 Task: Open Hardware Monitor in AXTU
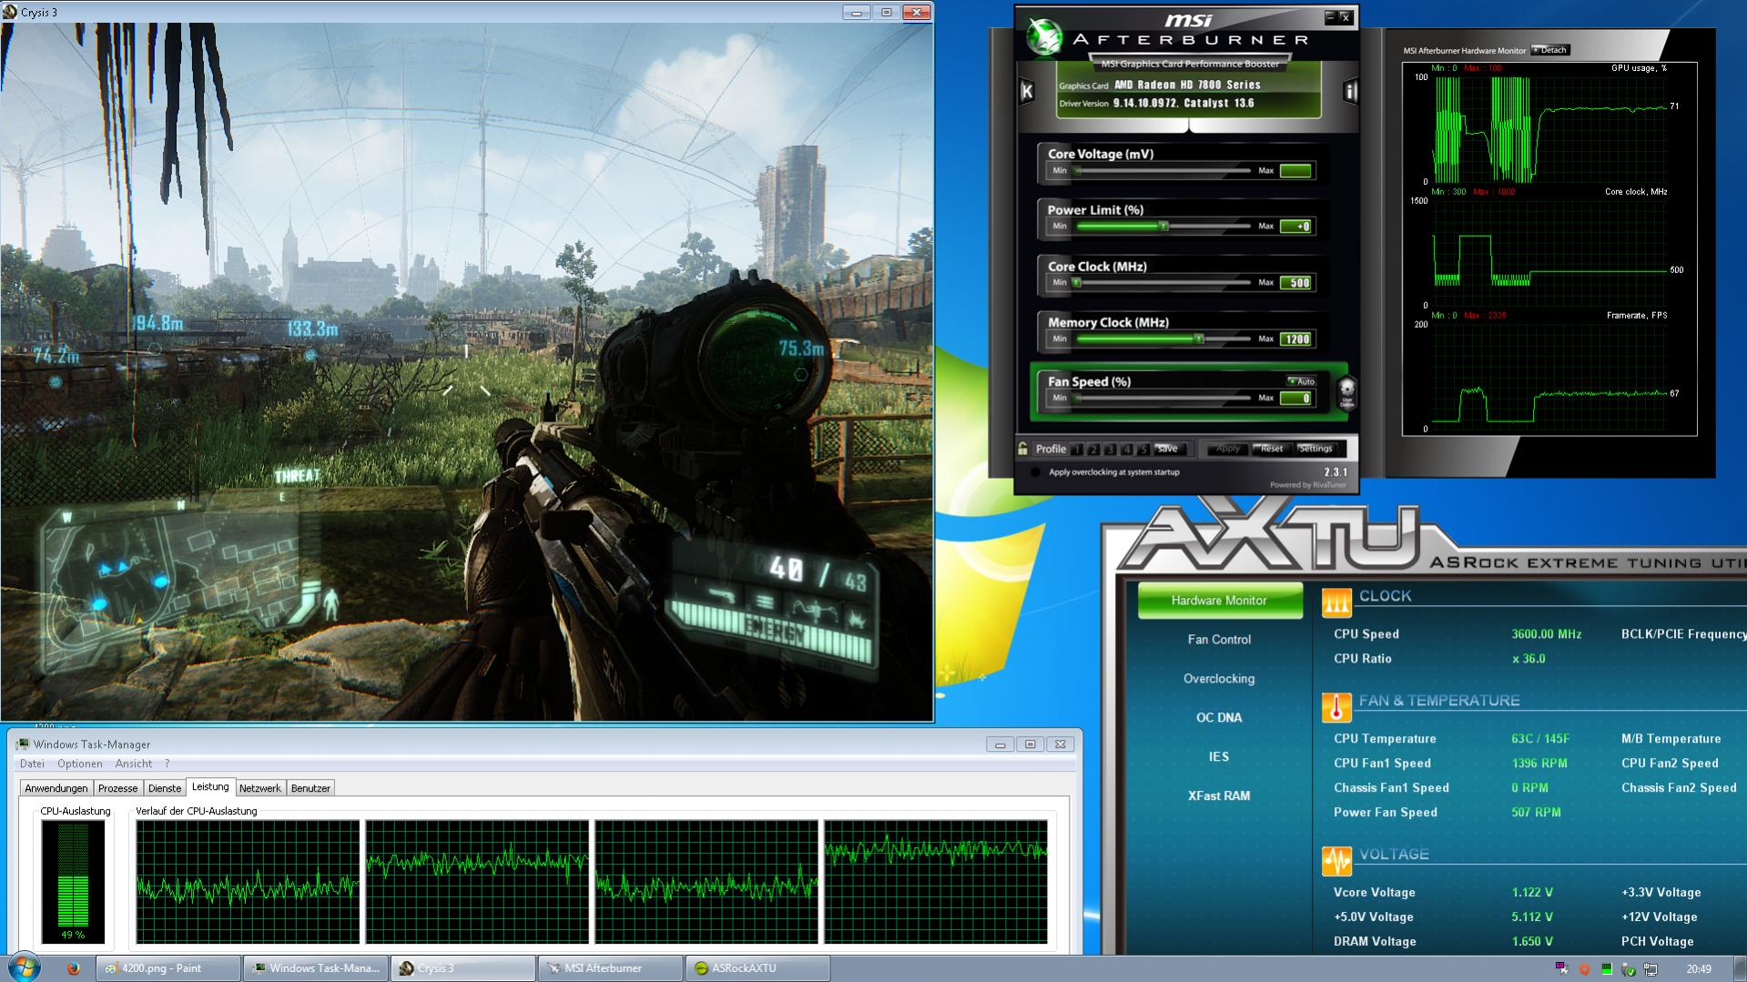pyautogui.click(x=1219, y=601)
